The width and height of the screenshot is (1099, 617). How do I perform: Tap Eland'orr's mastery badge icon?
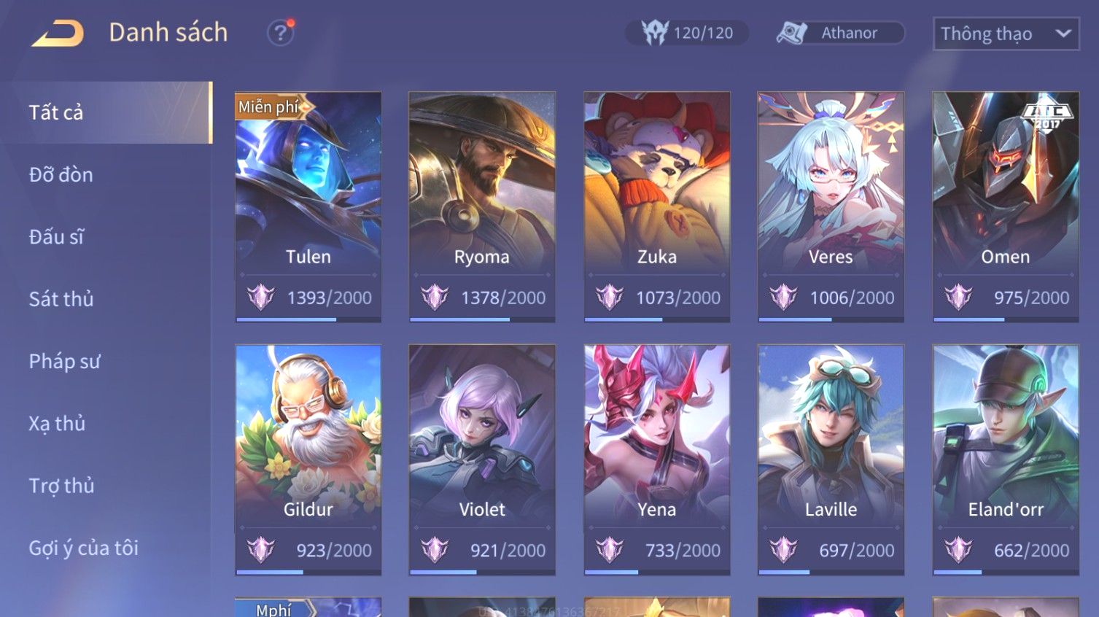[x=958, y=549]
